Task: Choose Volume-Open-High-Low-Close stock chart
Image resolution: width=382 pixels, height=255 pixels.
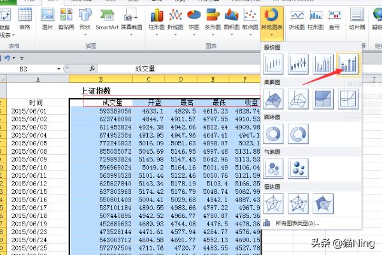Action: pos(348,64)
